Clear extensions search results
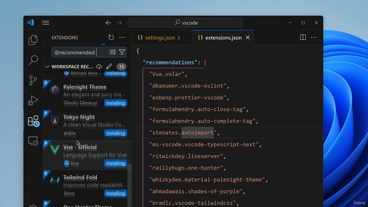This screenshot has height=207, width=368. (113, 52)
